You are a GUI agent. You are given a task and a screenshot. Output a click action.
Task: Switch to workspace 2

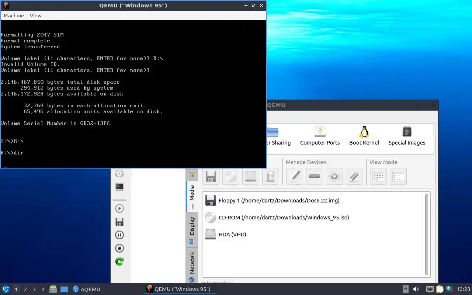coord(25,289)
